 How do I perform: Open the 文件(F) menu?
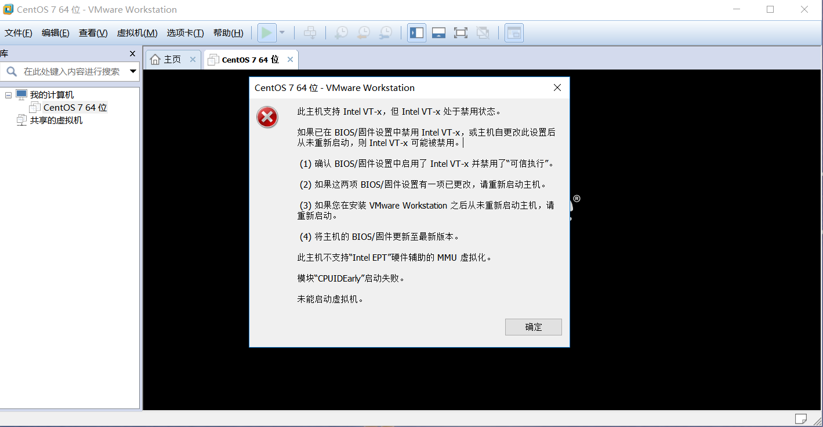pyautogui.click(x=19, y=33)
